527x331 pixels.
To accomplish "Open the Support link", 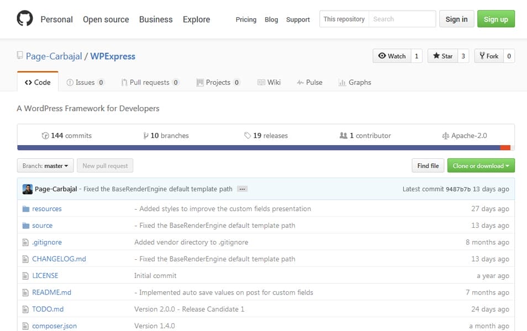I will (x=298, y=19).
